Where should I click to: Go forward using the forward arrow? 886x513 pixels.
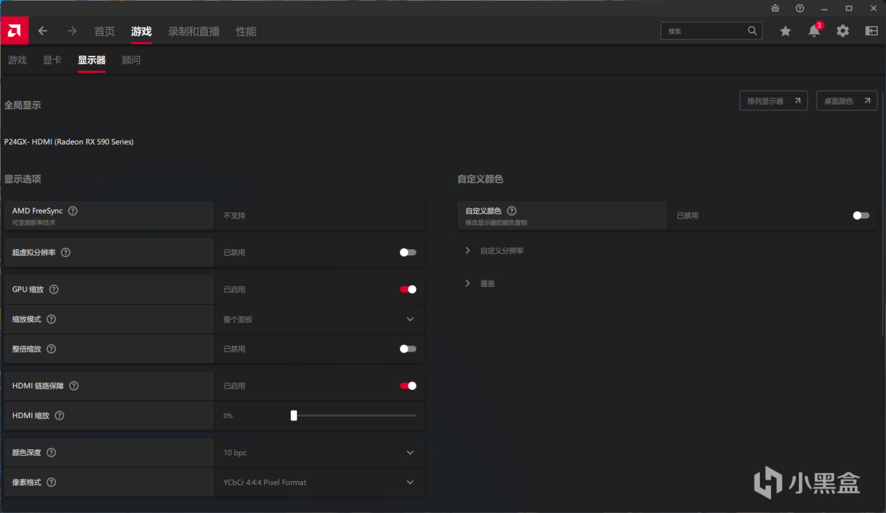(x=72, y=31)
